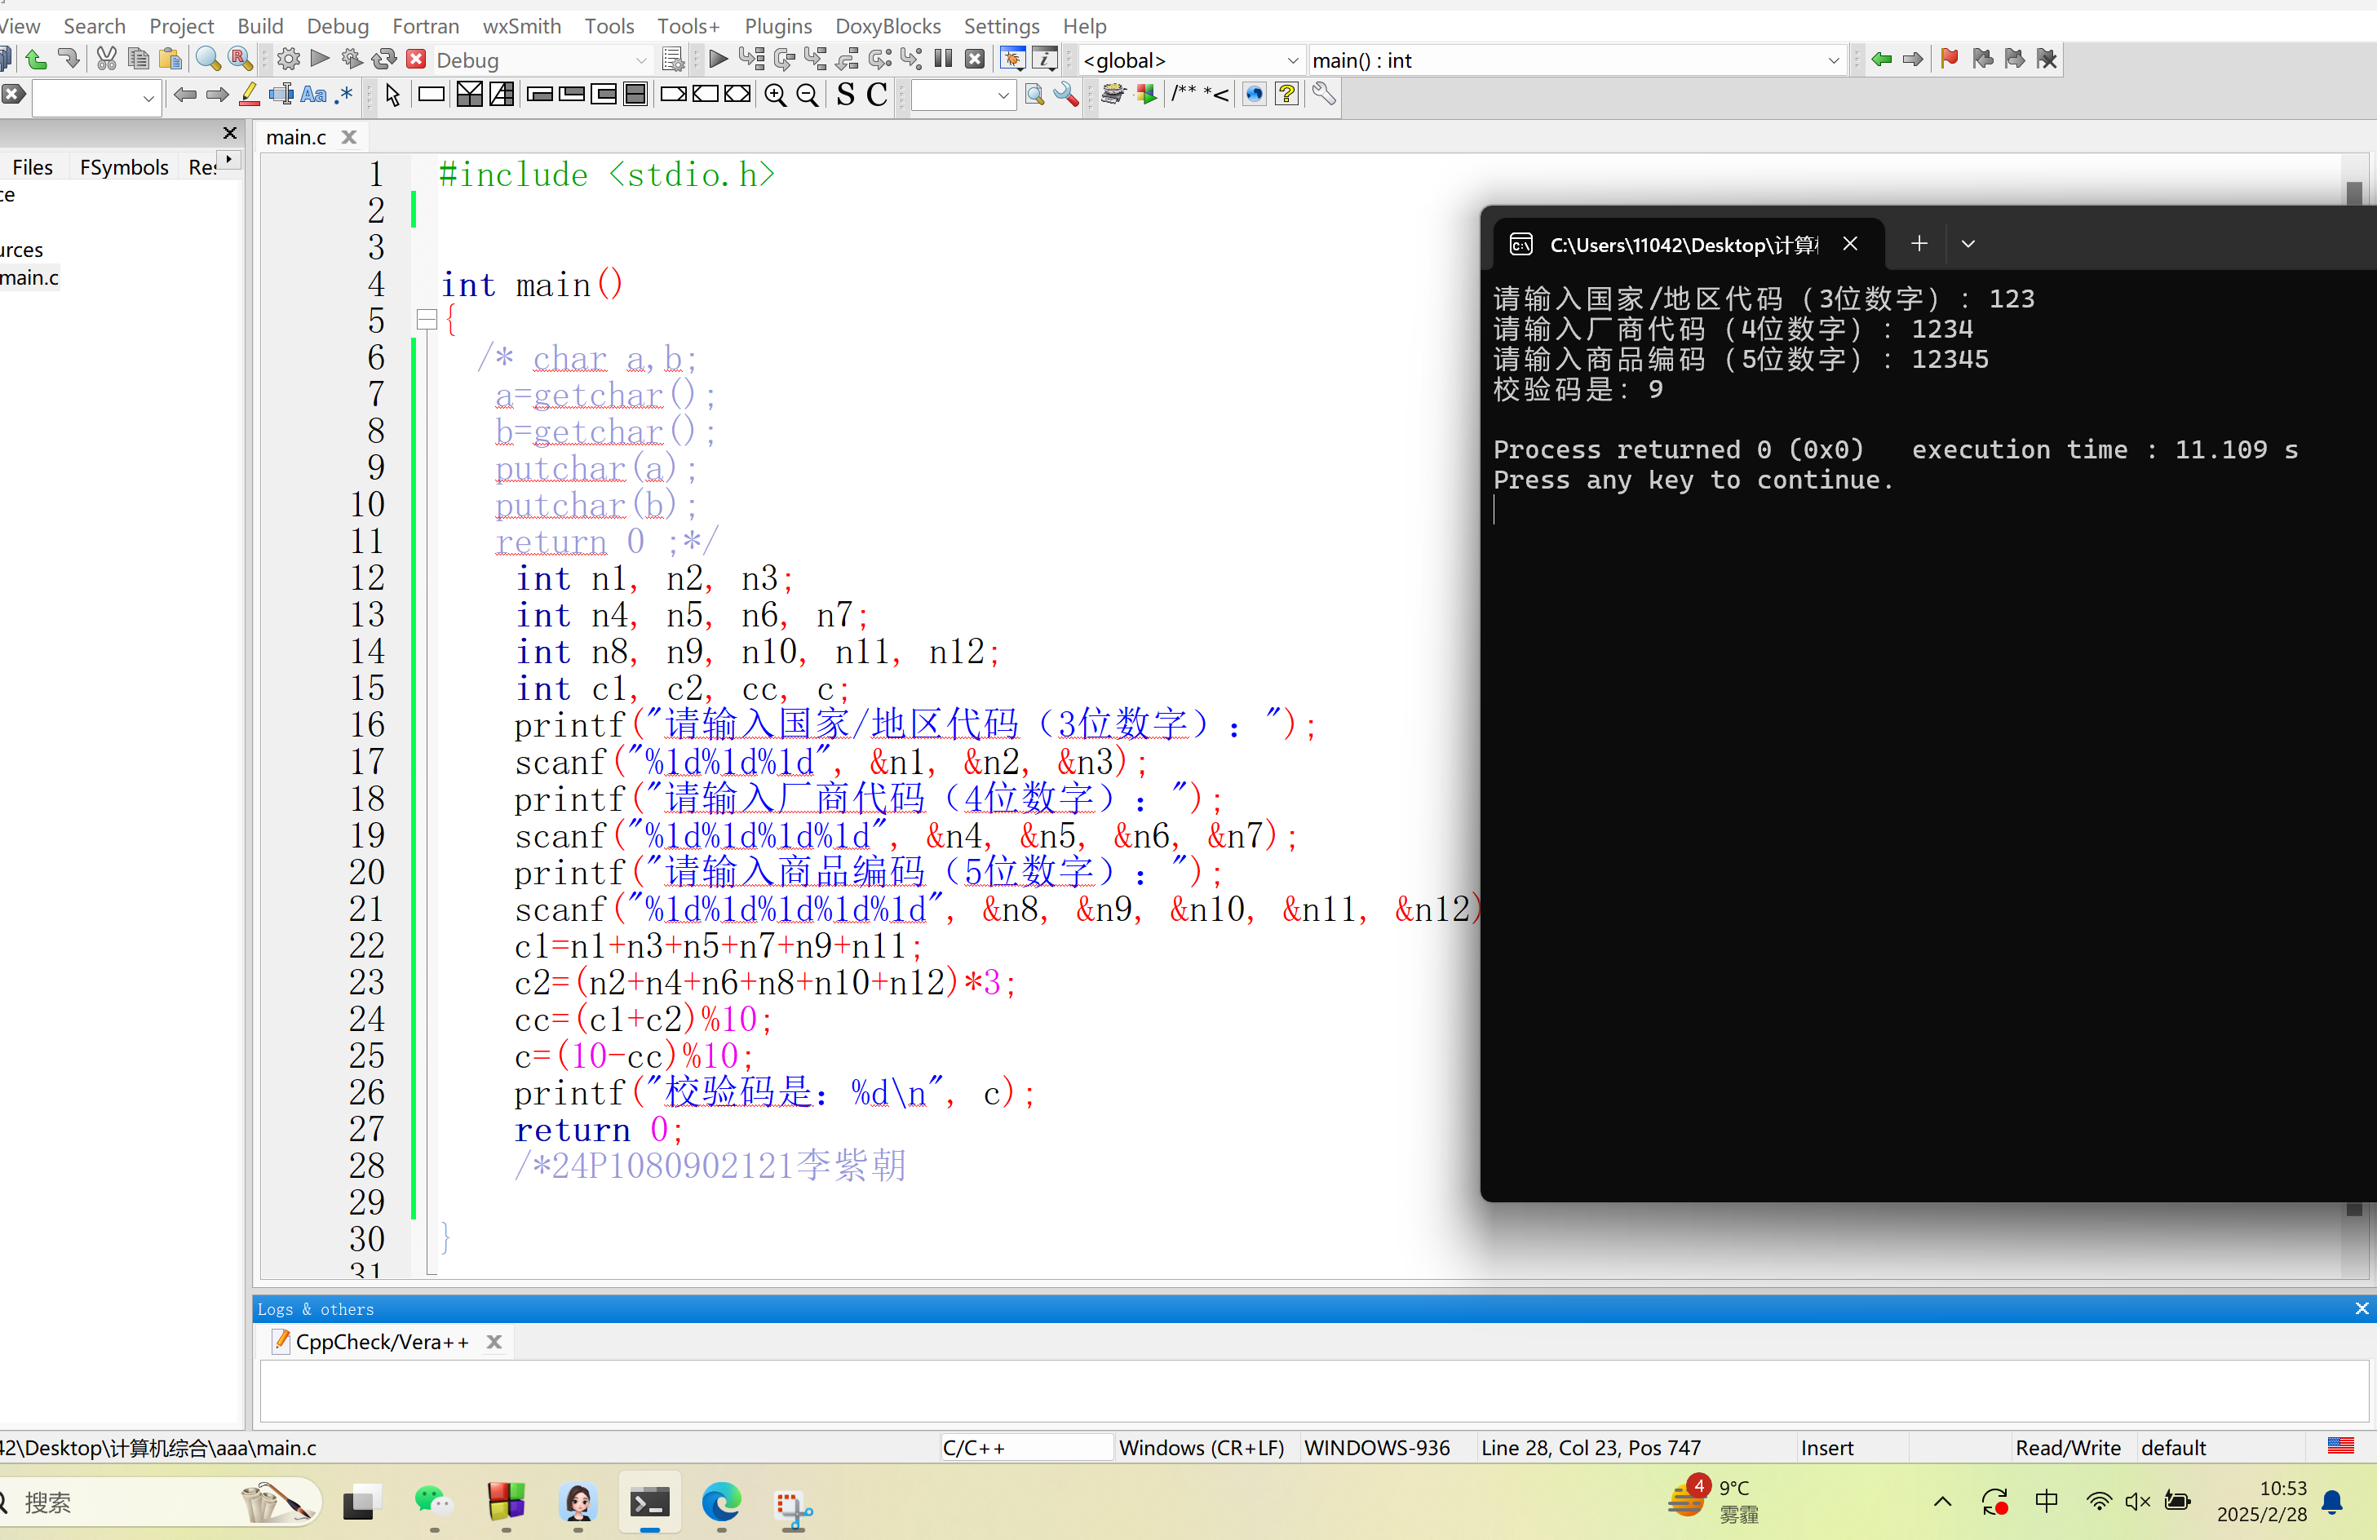Click the Step into debugger icon
The width and height of the screenshot is (2377, 1540).
coord(816,59)
